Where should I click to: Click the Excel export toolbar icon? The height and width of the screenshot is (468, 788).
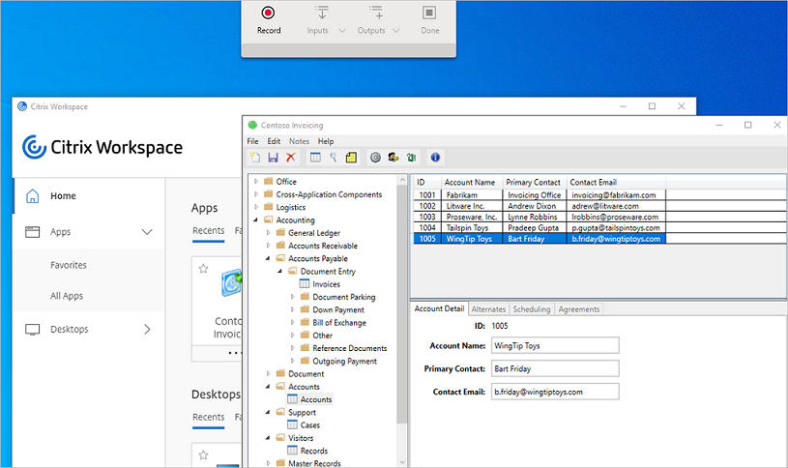pyautogui.click(x=411, y=158)
